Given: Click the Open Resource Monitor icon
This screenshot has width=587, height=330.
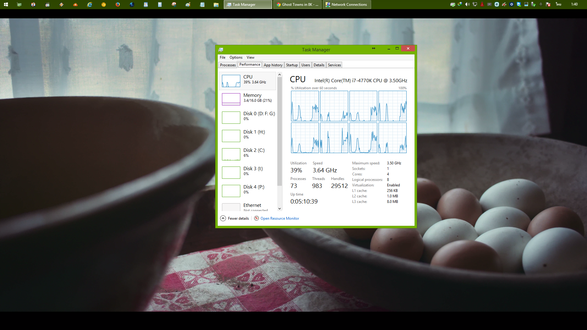Looking at the screenshot, I should coord(257,218).
